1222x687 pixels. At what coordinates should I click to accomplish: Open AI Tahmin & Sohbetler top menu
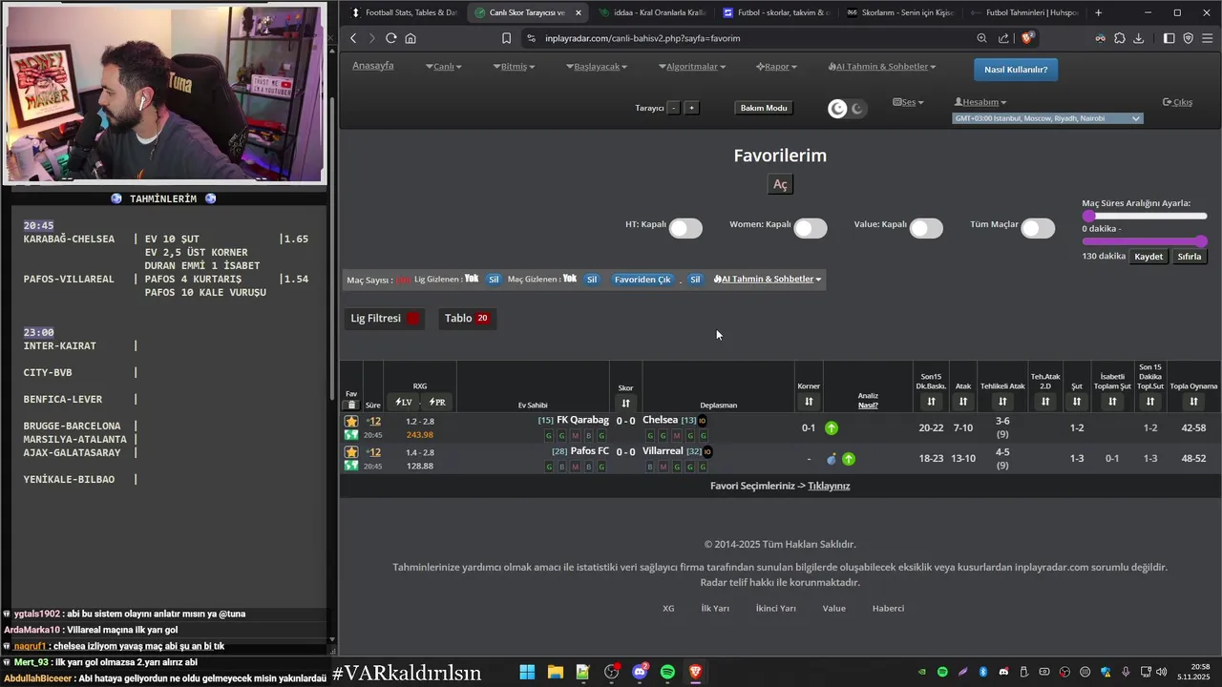[x=881, y=67]
